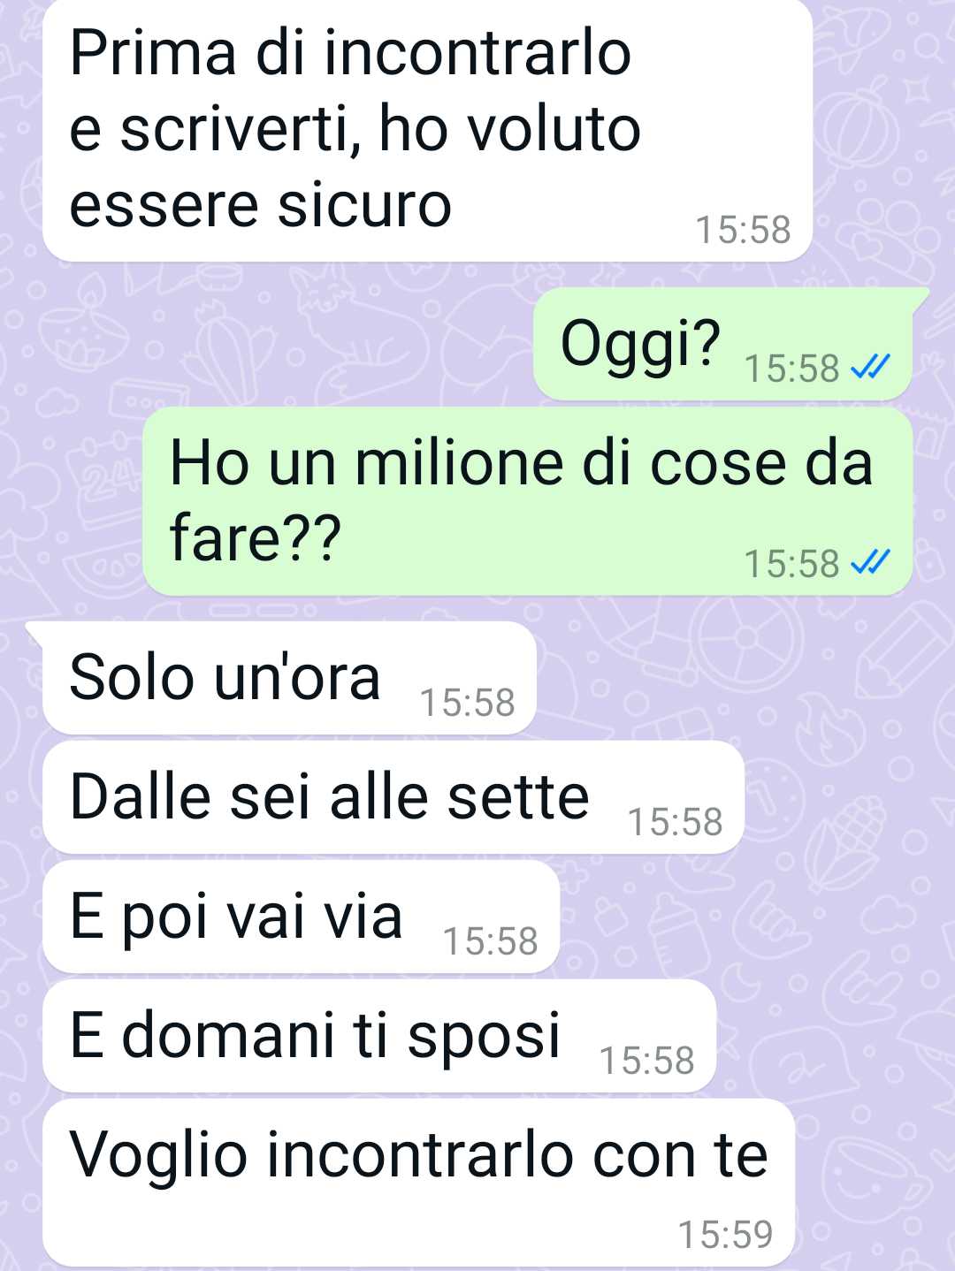Select the 'Dalle sei alle sette' message
This screenshot has width=955, height=1271.
click(393, 797)
